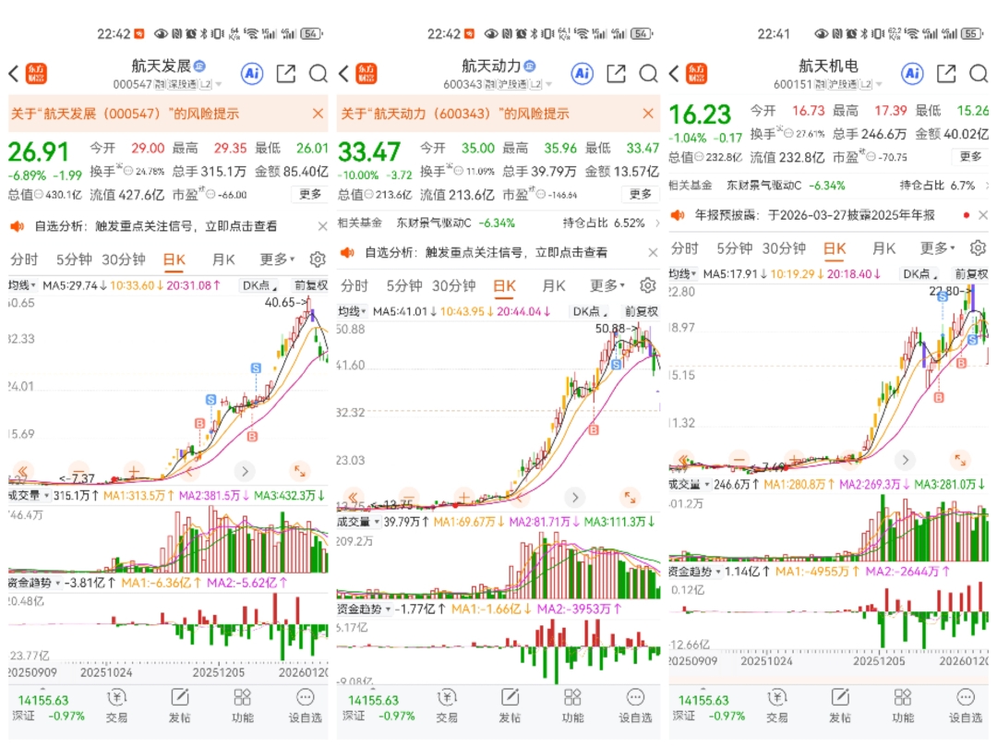This screenshot has width=997, height=748.
Task: Tap fullscreen expand icon on 航天发展 chart
Action: [299, 471]
